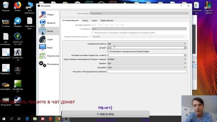Open File Explorer from taskbar
The width and height of the screenshot is (217, 122).
[35, 119]
